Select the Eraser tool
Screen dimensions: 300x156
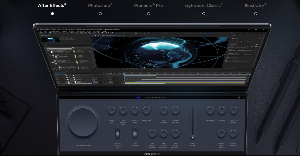pyautogui.click(x=102, y=33)
